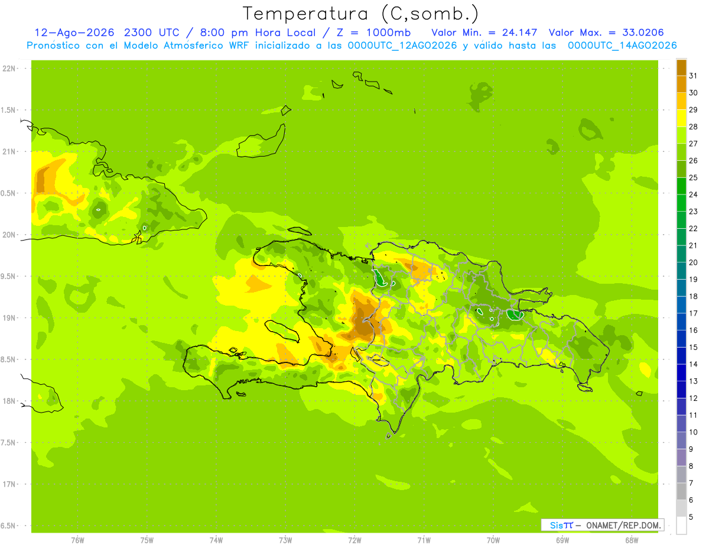The height and width of the screenshot is (548, 709).
Task: Click the title 'Temperatura (C,somb.)'
Action: (360, 14)
